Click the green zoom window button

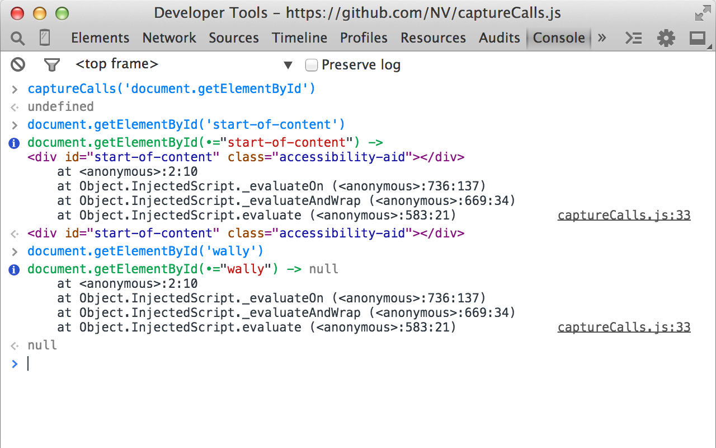tap(62, 13)
